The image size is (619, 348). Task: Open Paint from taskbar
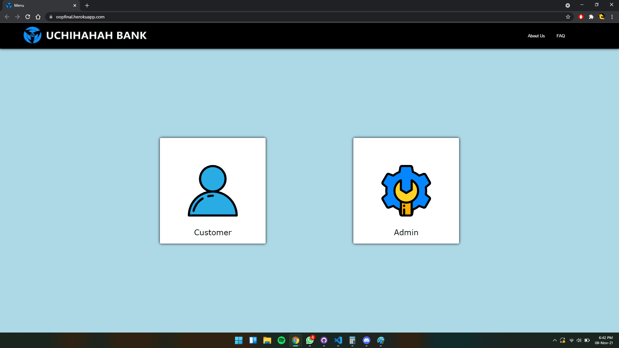click(381, 340)
